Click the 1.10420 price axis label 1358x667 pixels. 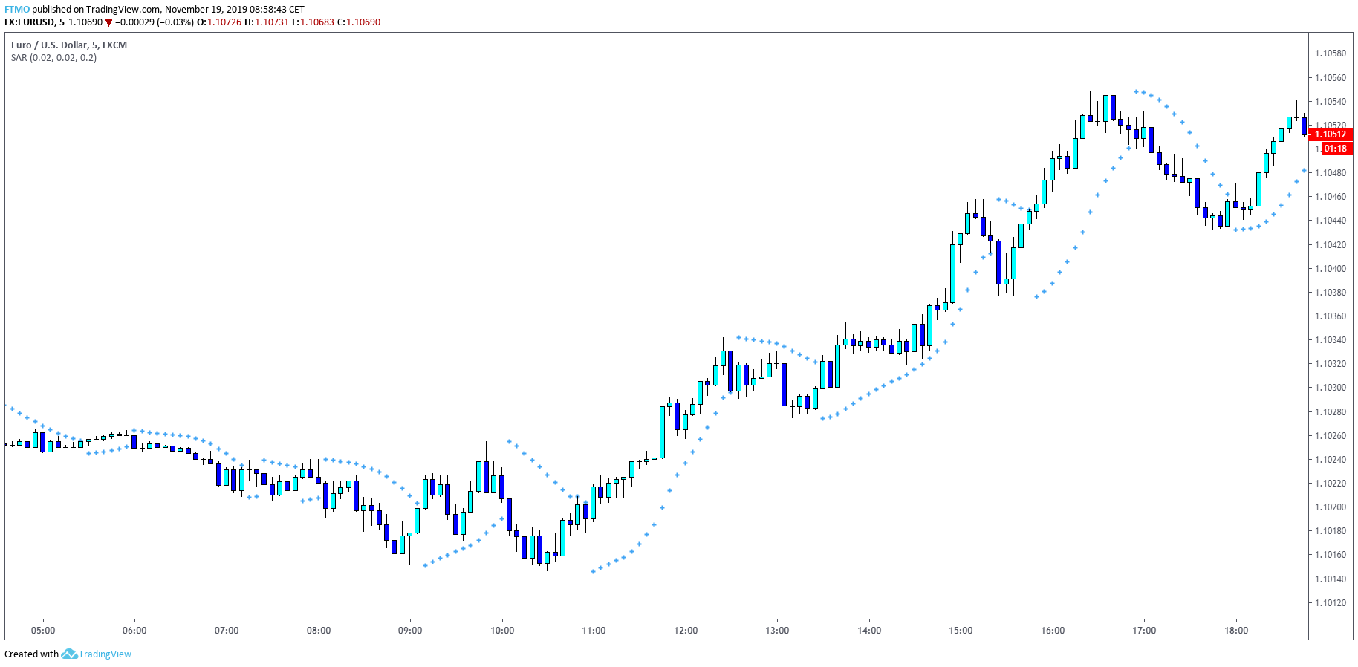pos(1331,244)
